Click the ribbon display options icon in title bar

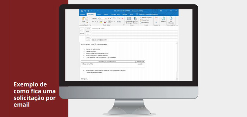point(161,11)
